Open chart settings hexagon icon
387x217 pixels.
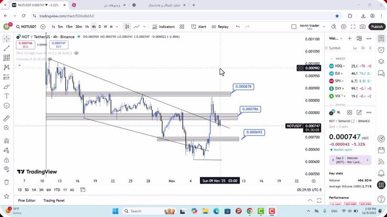[x=343, y=27]
